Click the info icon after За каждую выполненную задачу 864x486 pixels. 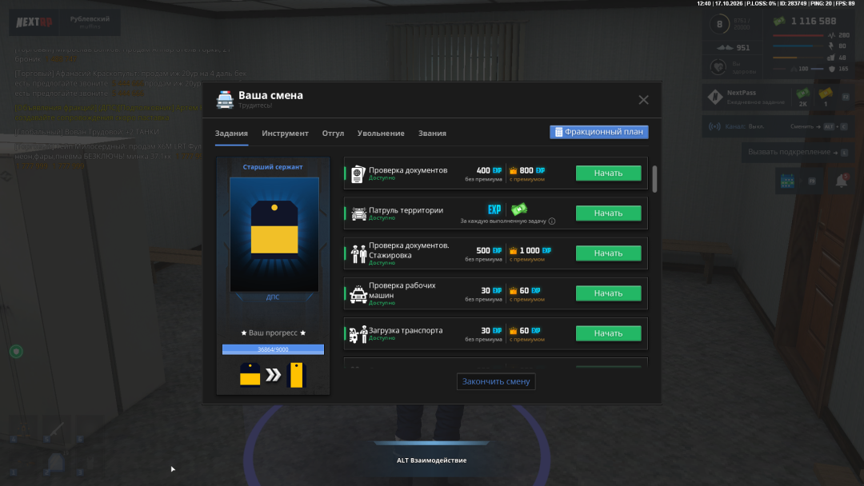pyautogui.click(x=552, y=221)
